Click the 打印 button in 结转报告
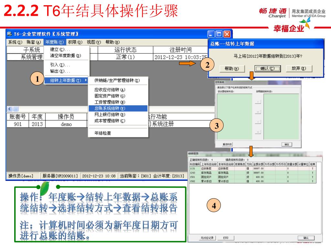This screenshot has width=331, height=248. [226, 238]
